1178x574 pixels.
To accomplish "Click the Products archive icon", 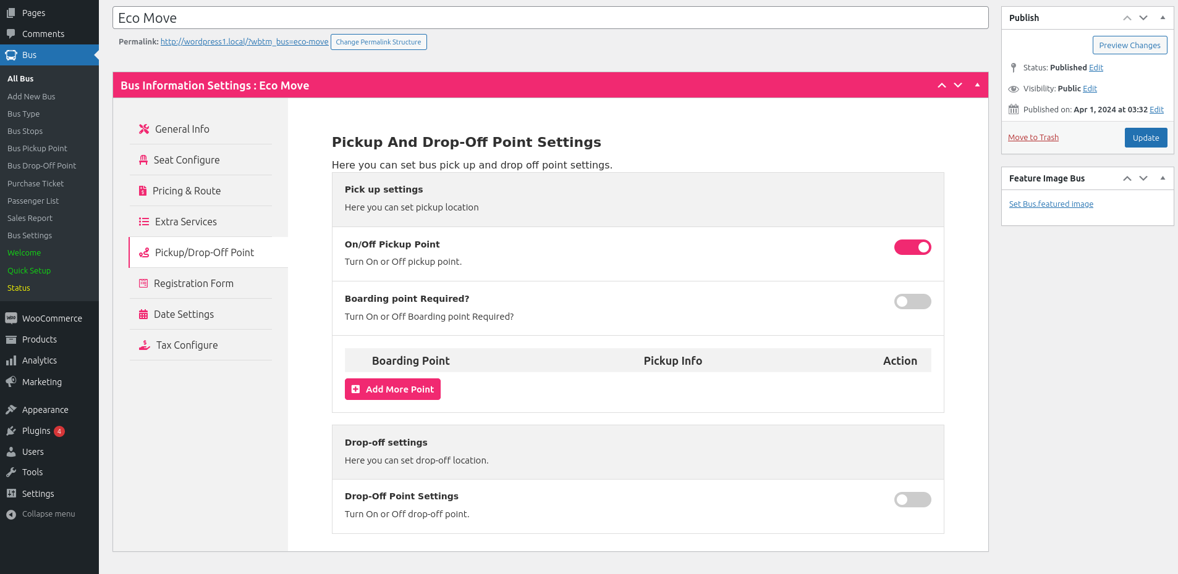I will point(11,339).
